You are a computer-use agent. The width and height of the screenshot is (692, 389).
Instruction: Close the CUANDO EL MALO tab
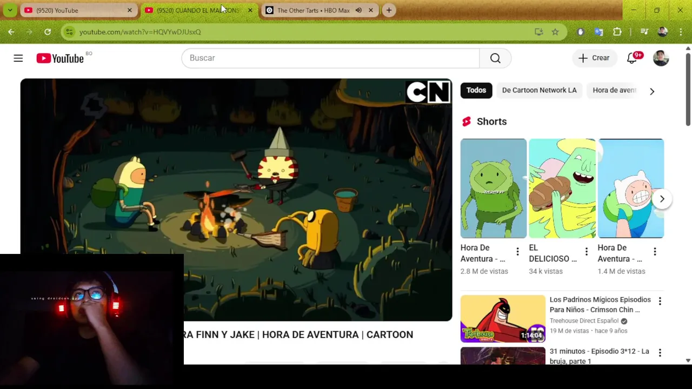pos(250,10)
